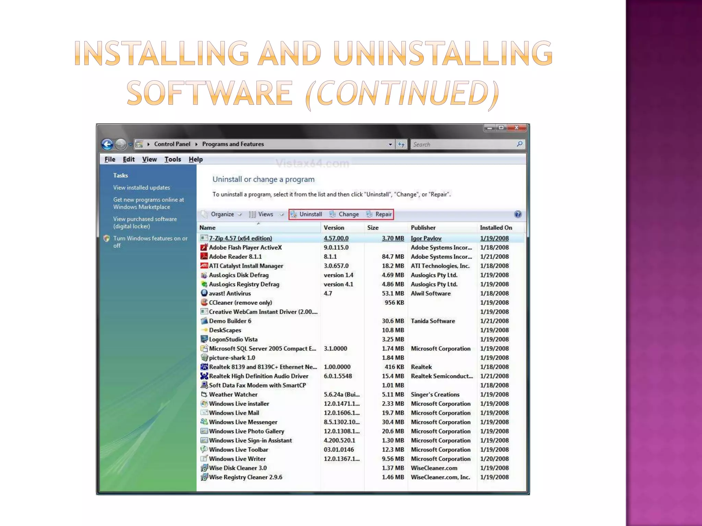Click the Windows Live Messenger icon
The height and width of the screenshot is (526, 702).
(204, 422)
